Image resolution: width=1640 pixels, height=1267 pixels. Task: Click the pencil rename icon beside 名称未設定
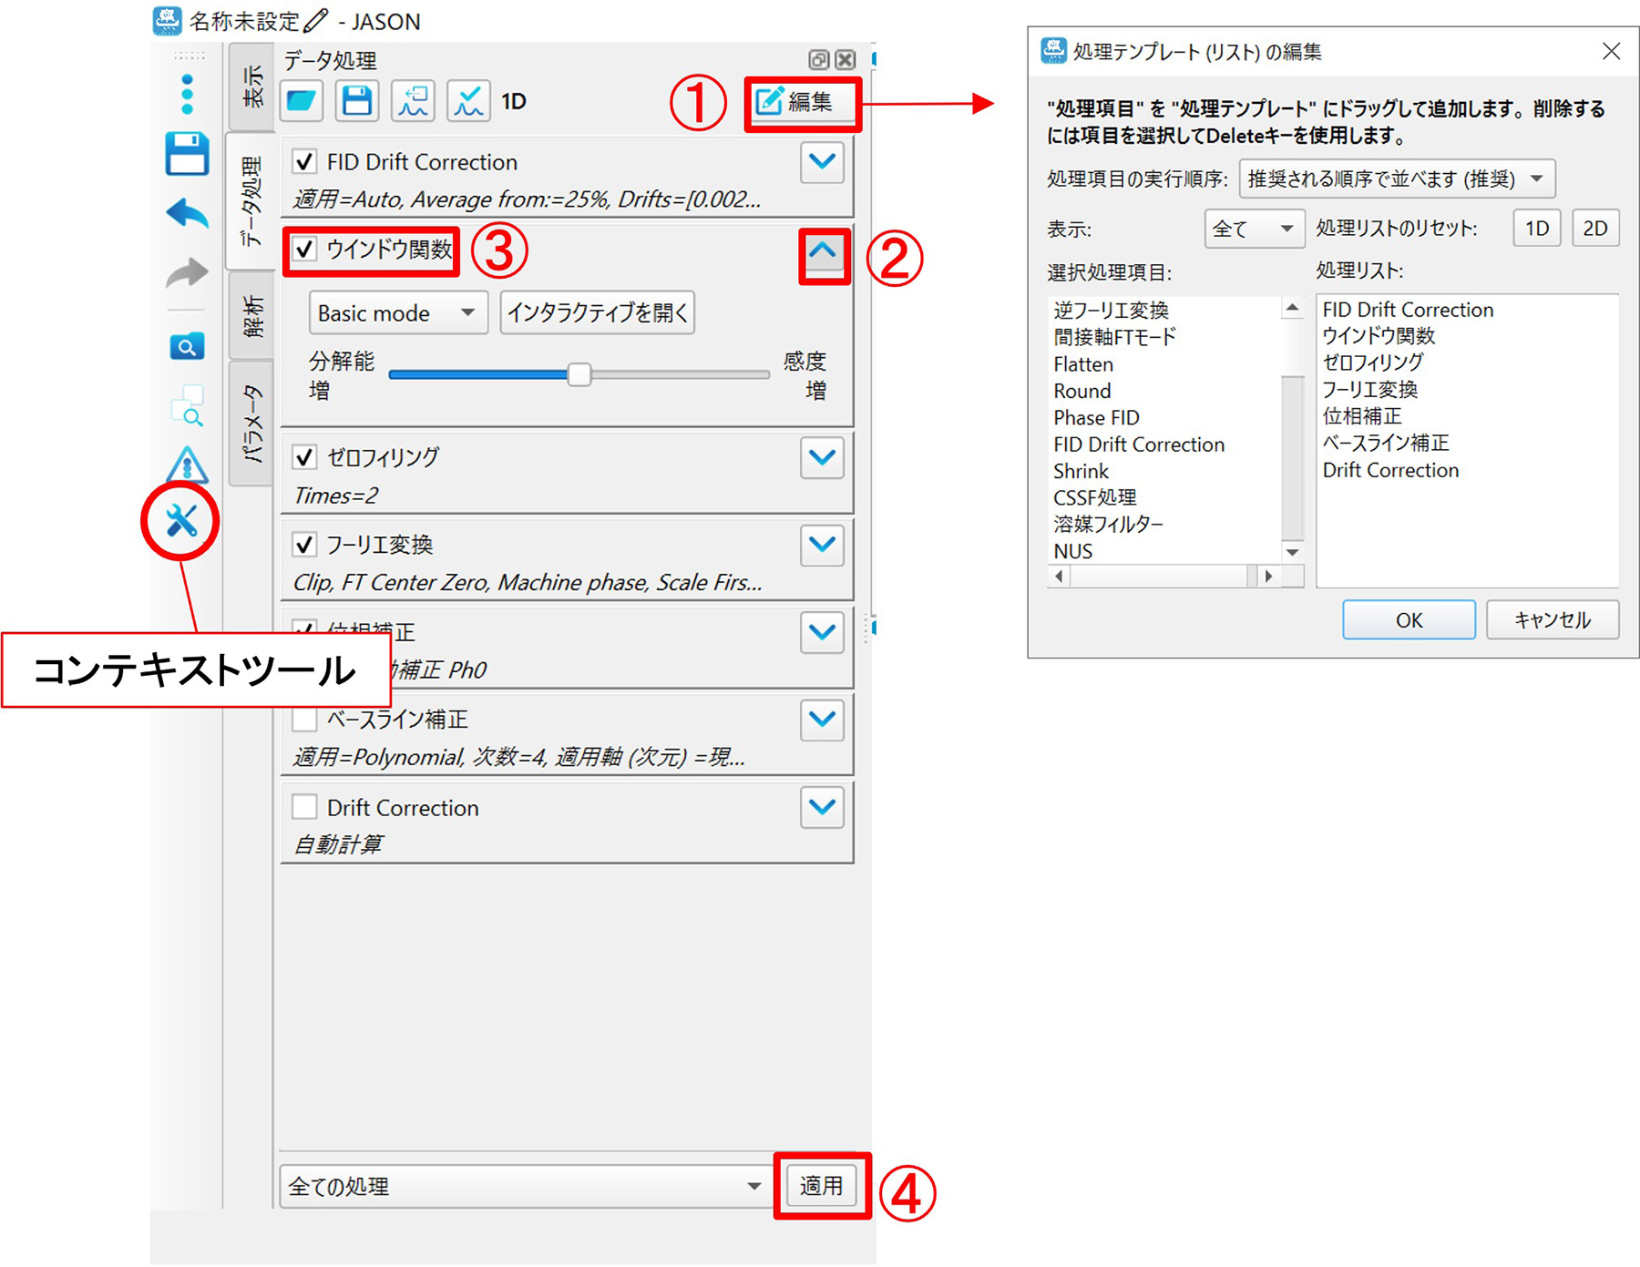315,20
